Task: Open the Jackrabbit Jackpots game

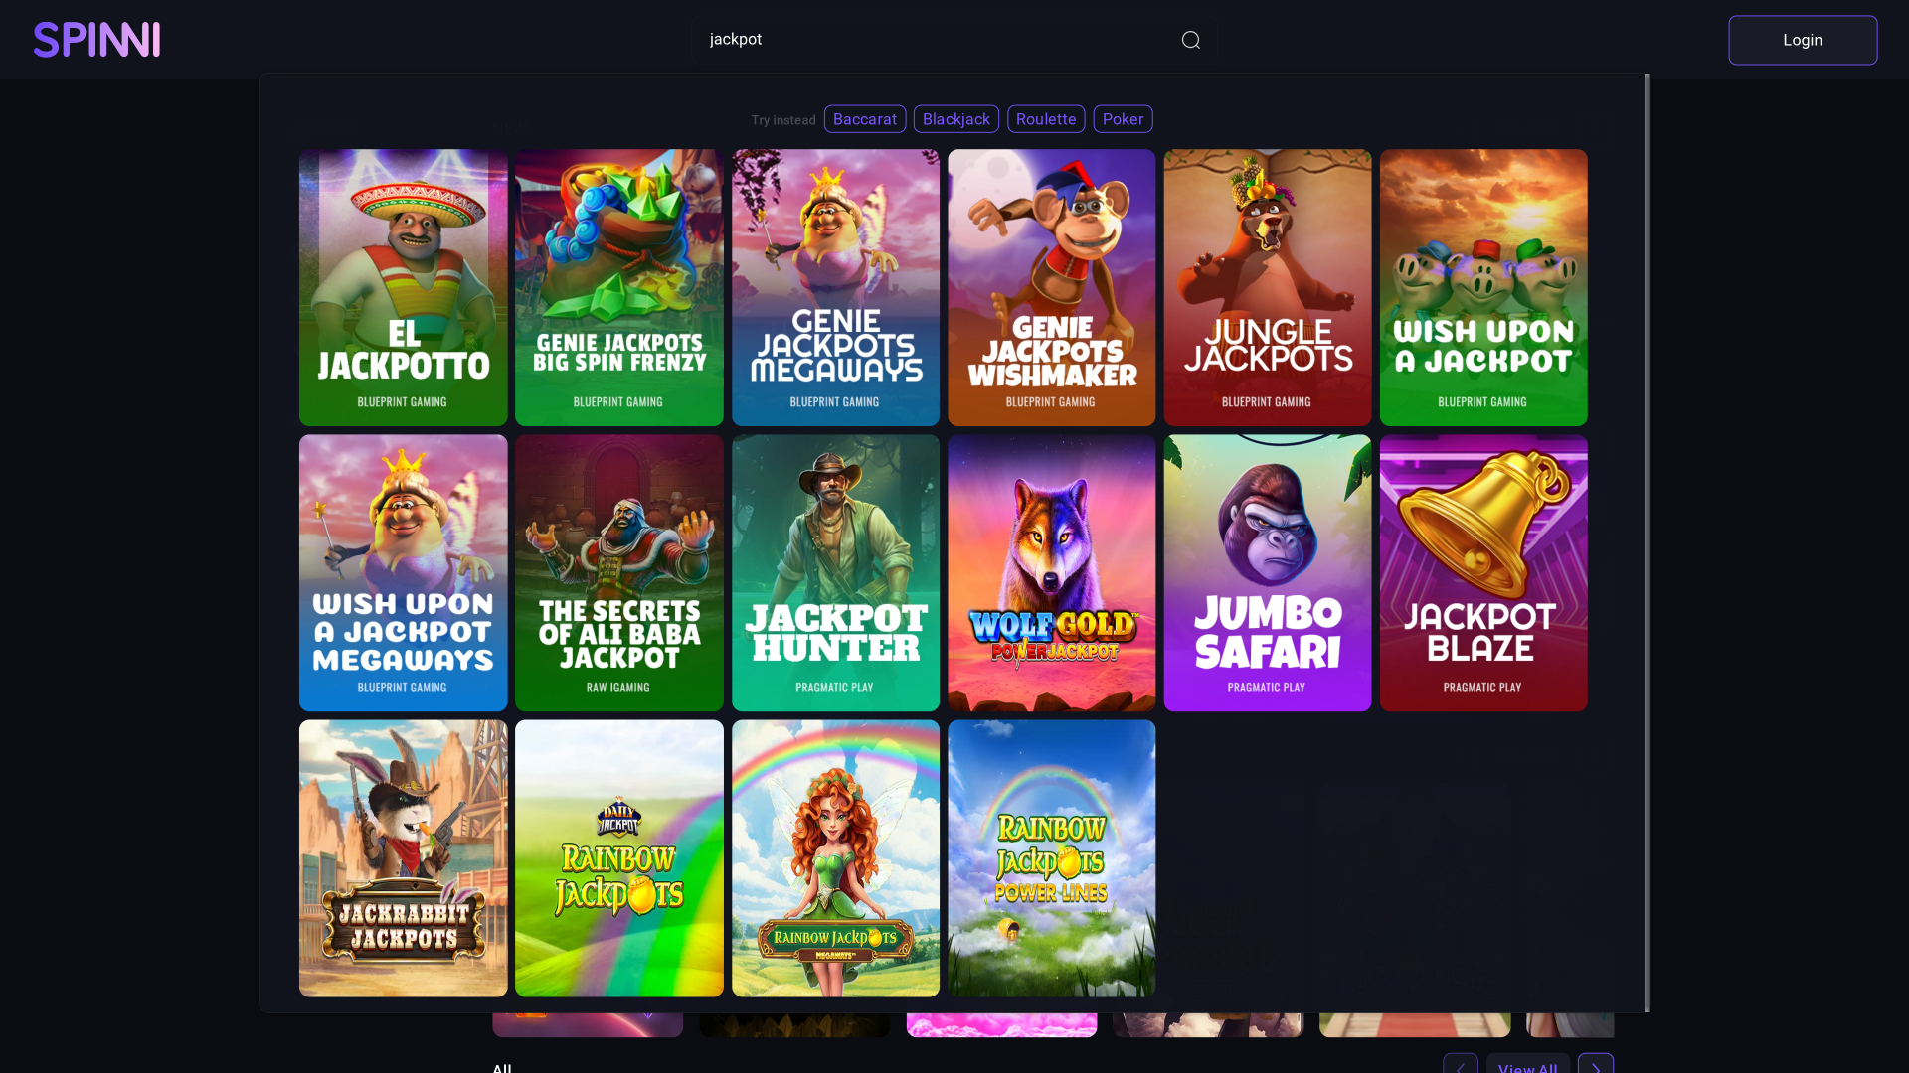Action: click(x=403, y=857)
